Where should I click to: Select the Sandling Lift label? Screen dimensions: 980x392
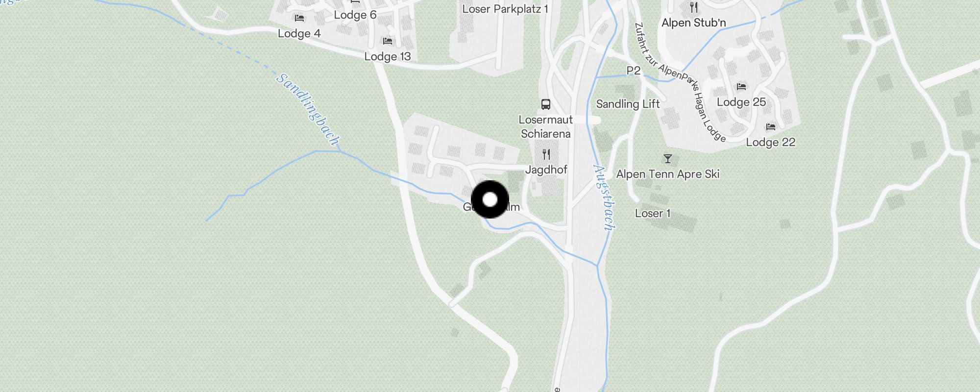[x=628, y=104]
